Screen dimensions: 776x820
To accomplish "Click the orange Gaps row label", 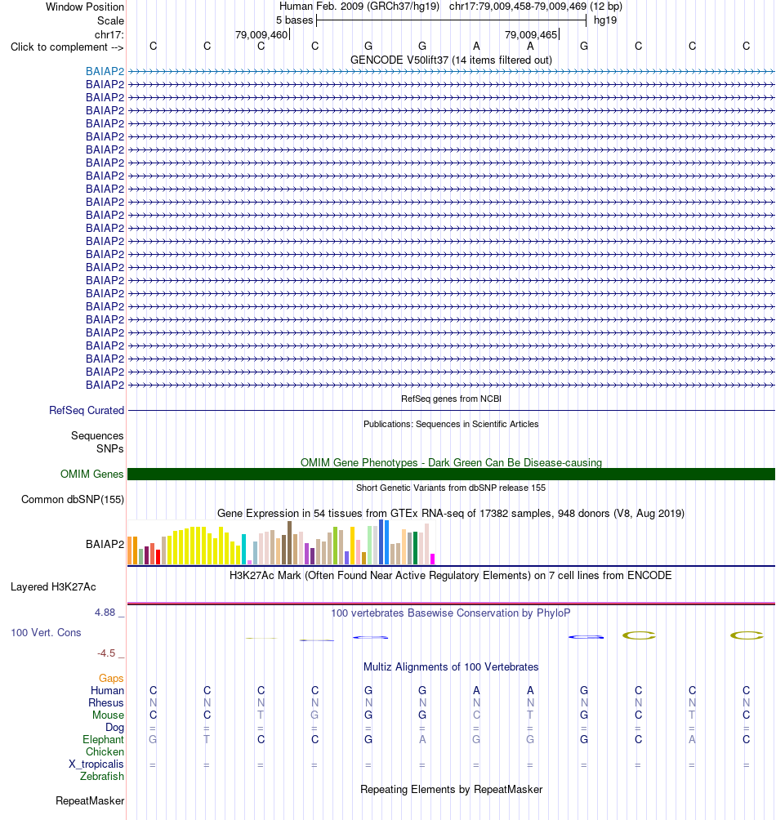I will pos(111,678).
